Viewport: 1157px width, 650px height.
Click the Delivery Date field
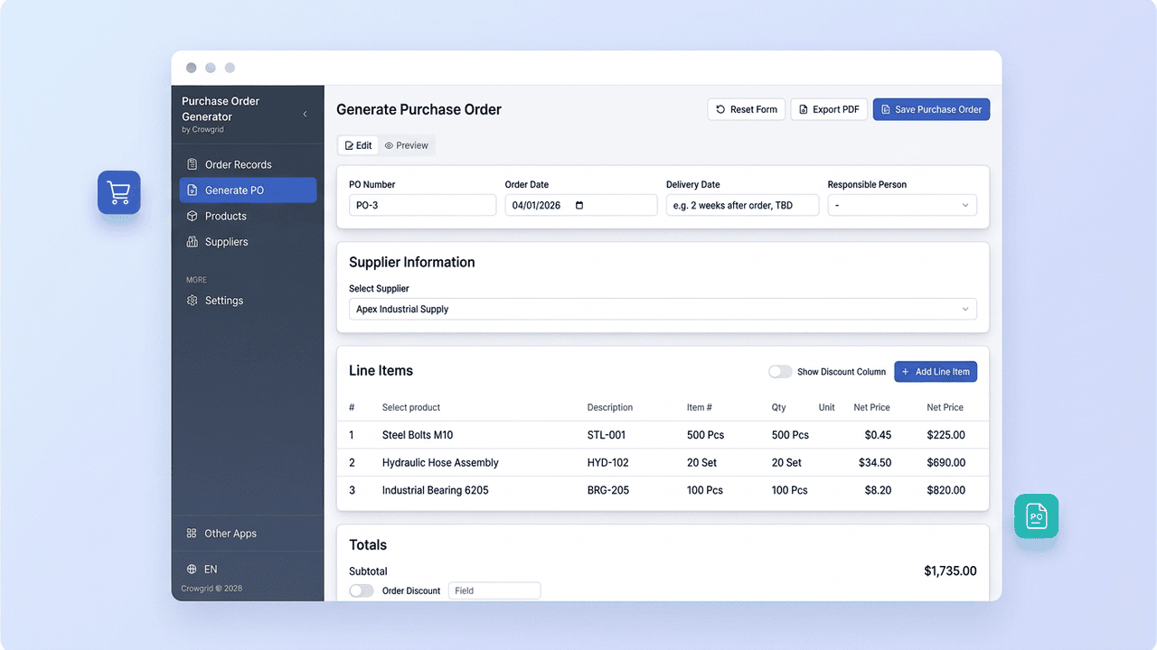(742, 205)
